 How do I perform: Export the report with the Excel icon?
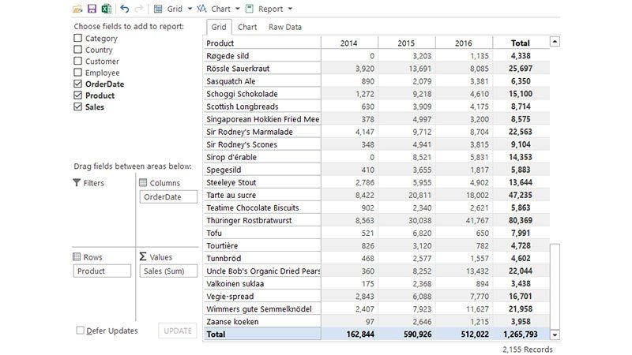[107, 9]
